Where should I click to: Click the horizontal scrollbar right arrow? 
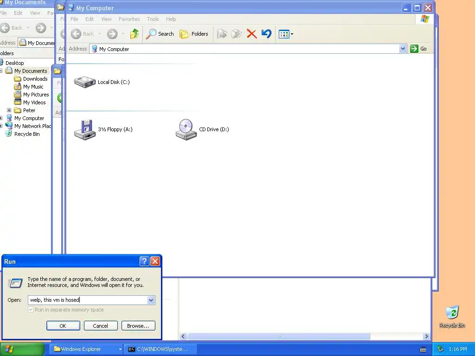click(x=427, y=337)
